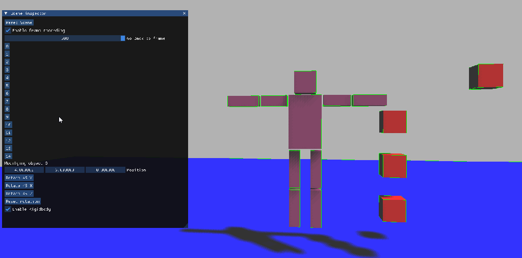Click the Reset Scene button
The height and width of the screenshot is (258, 522).
(x=19, y=22)
